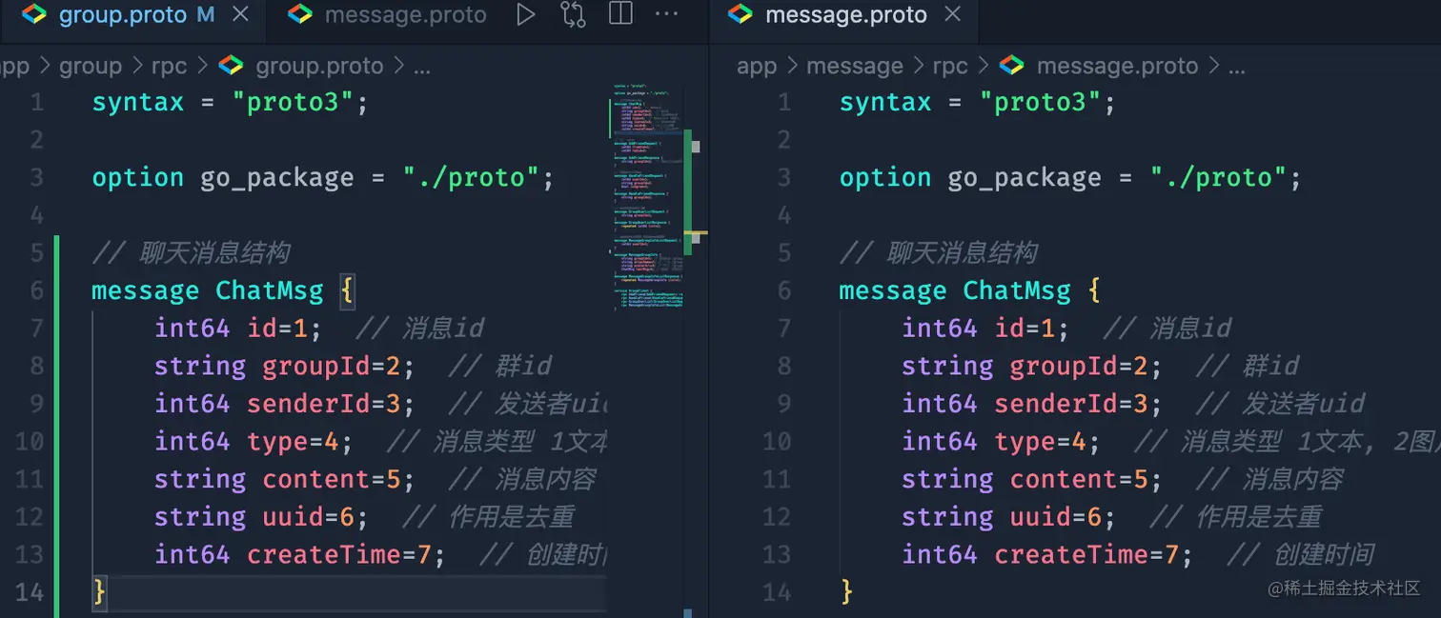1441x618 pixels.
Task: Open the ellipsis breadcrumb in left editor
Action: 421,67
